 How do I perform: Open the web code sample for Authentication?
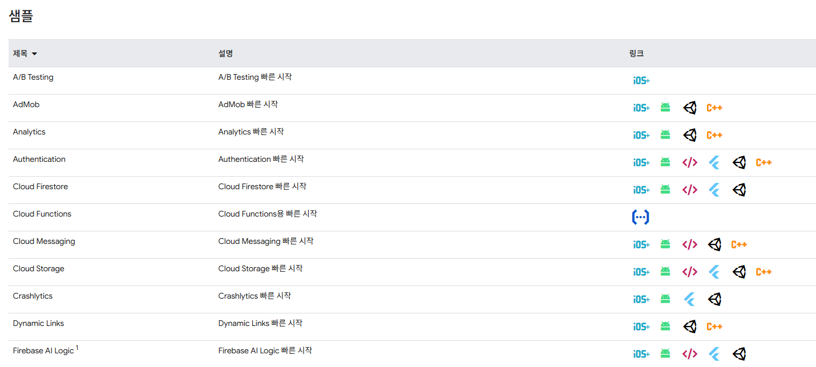(x=690, y=162)
